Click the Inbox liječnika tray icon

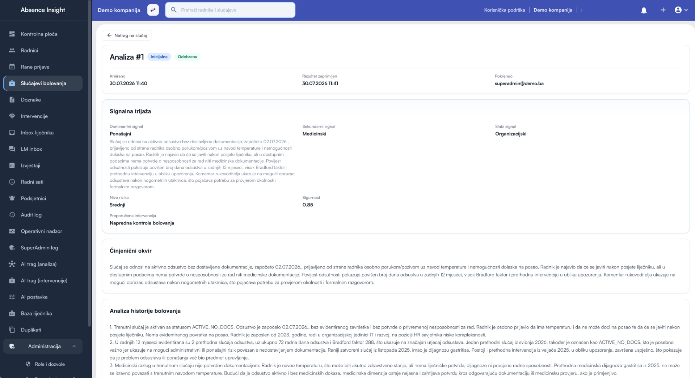tap(12, 133)
